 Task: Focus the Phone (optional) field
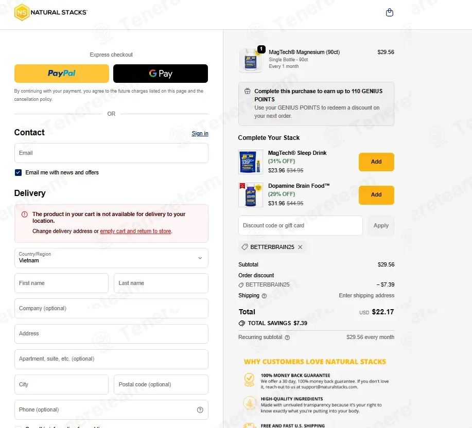click(111, 409)
